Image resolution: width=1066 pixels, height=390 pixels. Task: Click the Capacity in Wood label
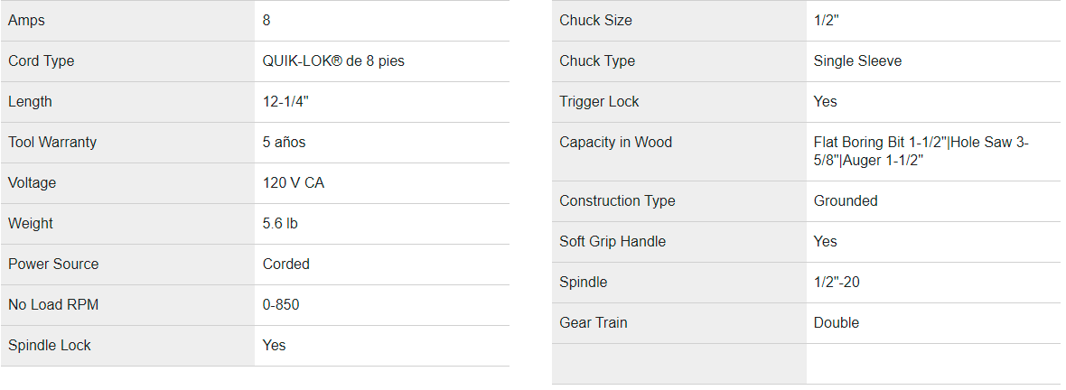point(615,142)
